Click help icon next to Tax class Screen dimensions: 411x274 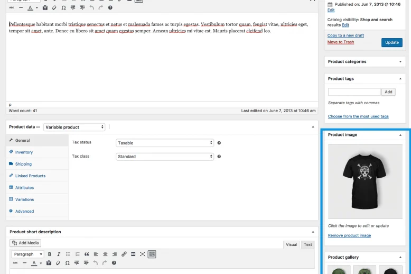[219, 157]
